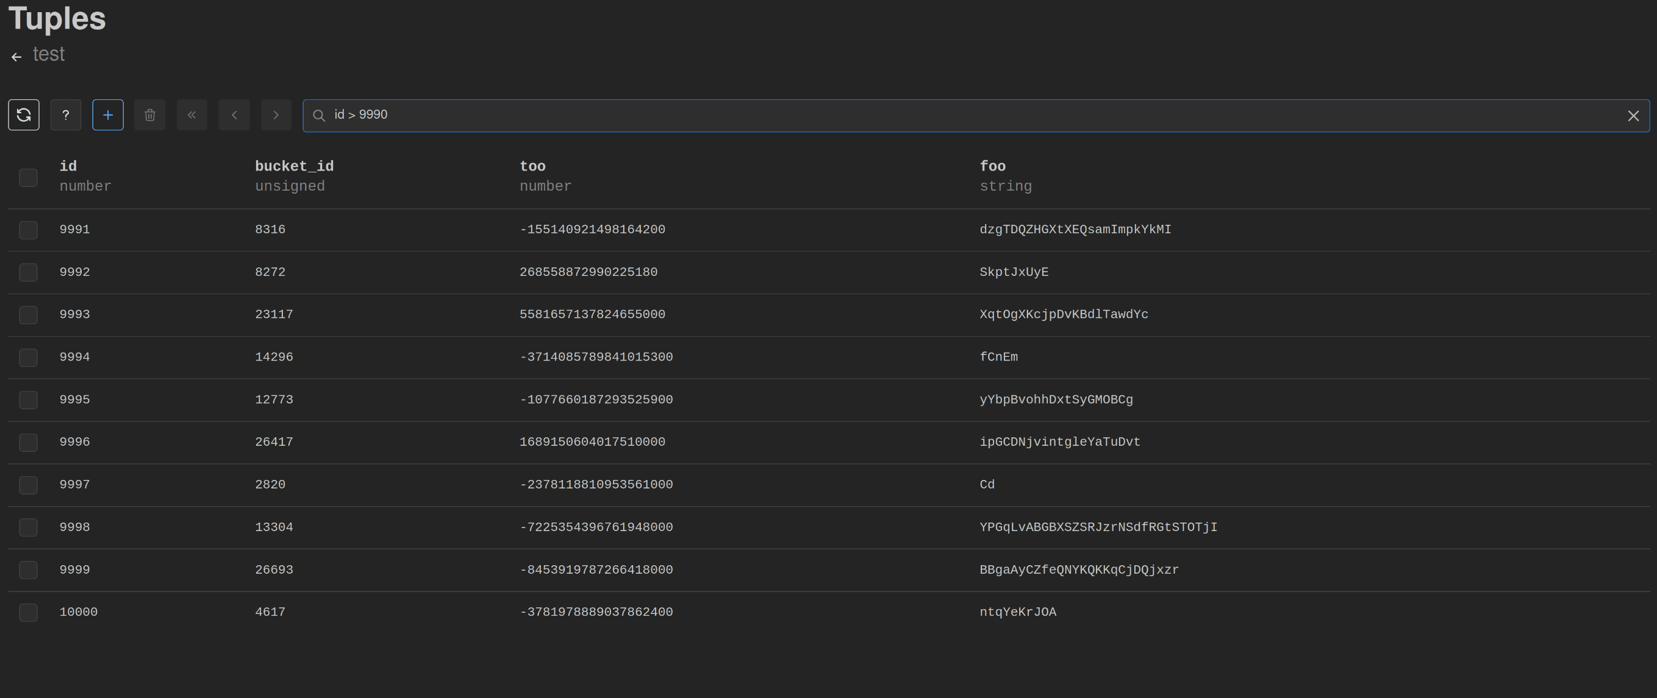Select foo value XqtOgXKcjpDvKBdlTawdYc
The image size is (1657, 698).
click(x=1064, y=314)
